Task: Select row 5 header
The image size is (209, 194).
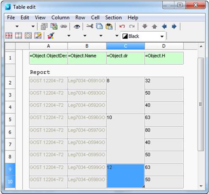Action: 10,120
